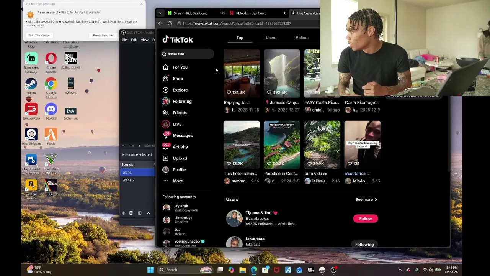Viewport: 490px width, 276px height.
Task: Open OBS View menu
Action: coord(145,40)
